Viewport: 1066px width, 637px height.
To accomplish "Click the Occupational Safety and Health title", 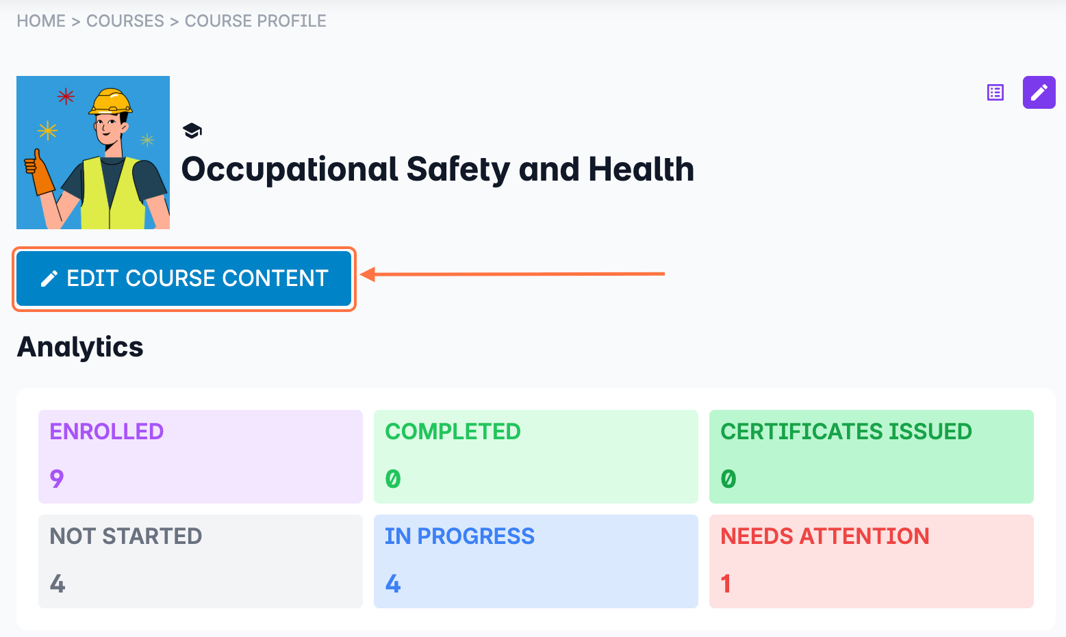I will (x=437, y=169).
